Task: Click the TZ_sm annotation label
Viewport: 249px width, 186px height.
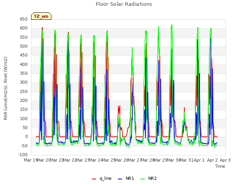Action: click(x=41, y=16)
